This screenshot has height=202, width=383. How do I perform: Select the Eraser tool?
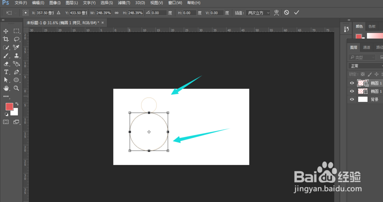(x=6, y=64)
